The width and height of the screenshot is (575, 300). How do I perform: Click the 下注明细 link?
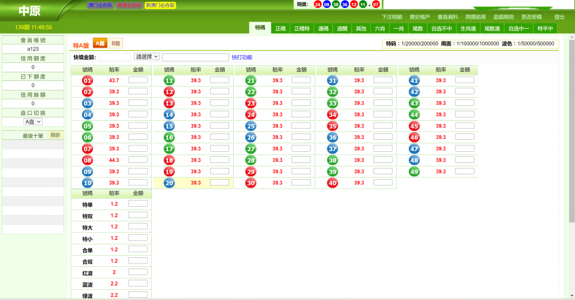pos(392,17)
